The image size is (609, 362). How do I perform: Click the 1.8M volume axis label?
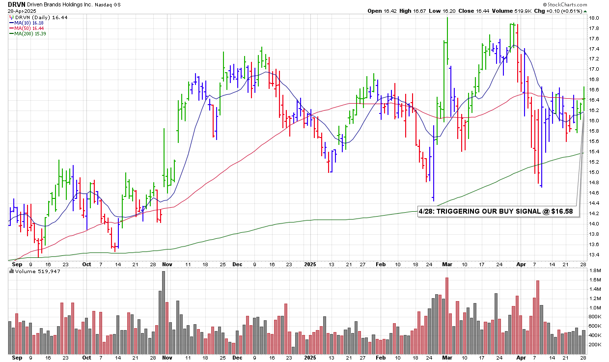click(x=595, y=271)
